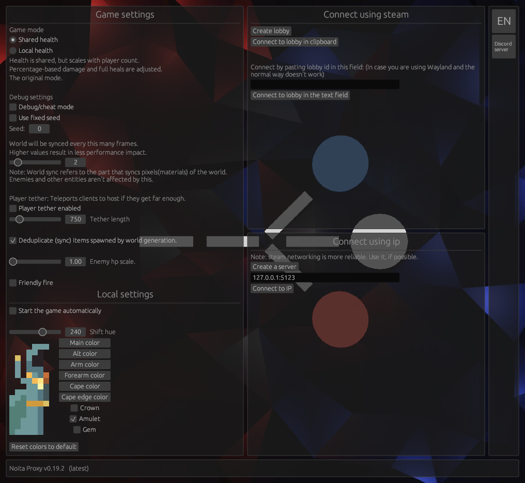Viewport: 525px width, 483px height.
Task: Click the Create lobby button
Action: (x=271, y=31)
